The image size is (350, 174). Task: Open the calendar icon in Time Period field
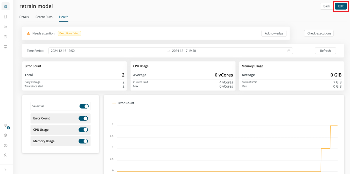(x=289, y=51)
